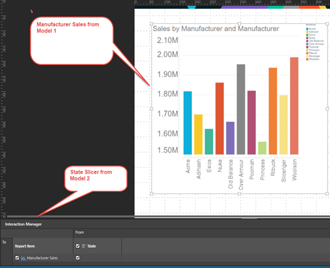Image resolution: width=330 pixels, height=268 pixels.
Task: Click the 1.80M axis label
Action: coord(167,94)
